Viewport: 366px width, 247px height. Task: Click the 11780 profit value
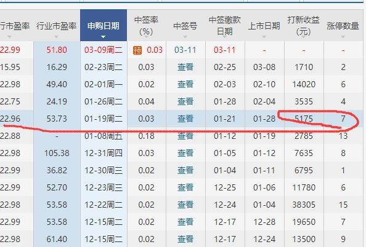pyautogui.click(x=304, y=187)
